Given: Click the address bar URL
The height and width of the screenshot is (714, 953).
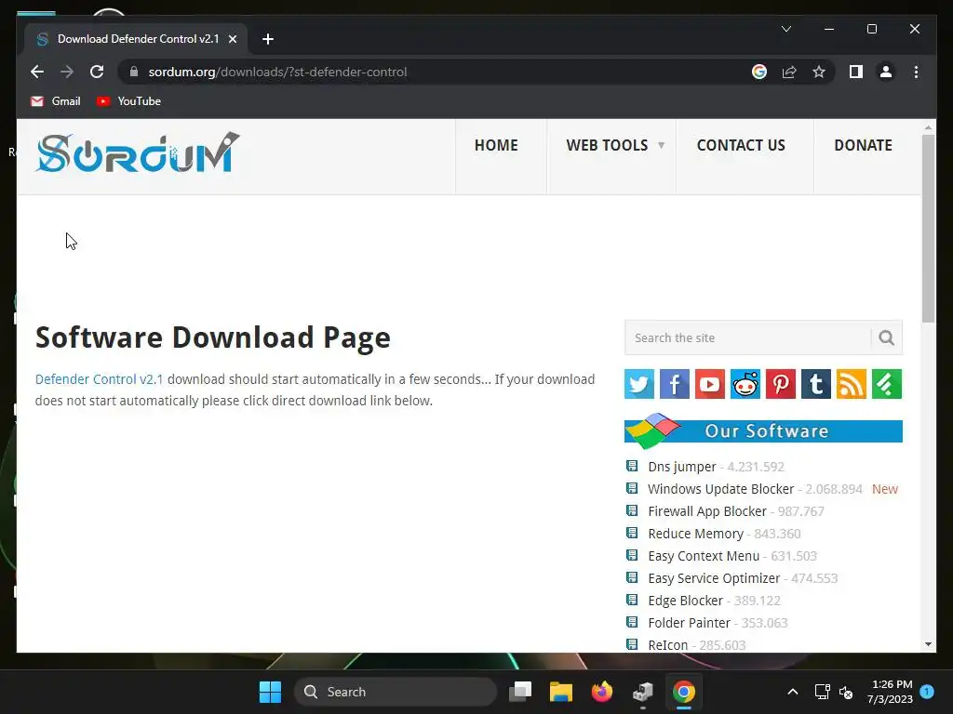Looking at the screenshot, I should (277, 72).
